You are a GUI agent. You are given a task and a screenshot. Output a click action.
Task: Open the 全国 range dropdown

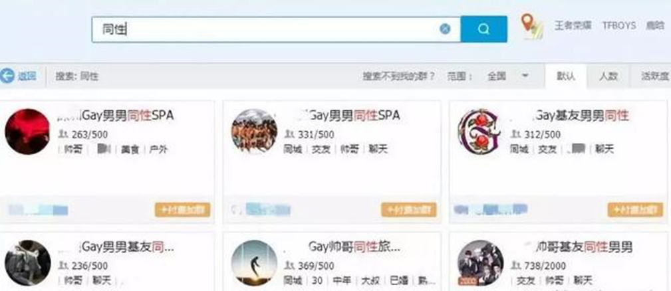coord(508,76)
